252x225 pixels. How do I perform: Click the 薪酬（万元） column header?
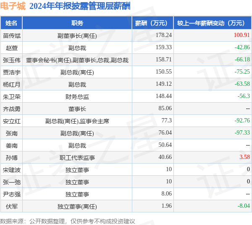point(153,23)
